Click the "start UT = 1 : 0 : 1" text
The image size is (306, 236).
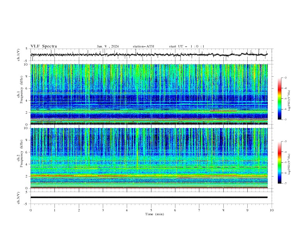[187, 46]
